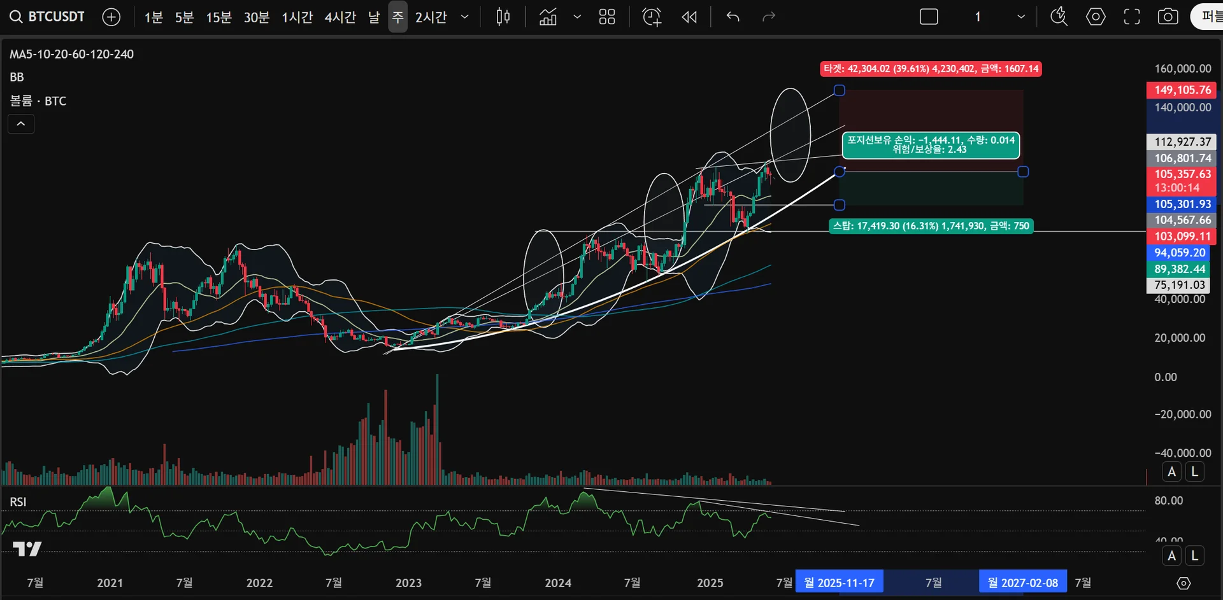Open layout setup square icon
Screen dimensions: 1223x600
point(929,17)
